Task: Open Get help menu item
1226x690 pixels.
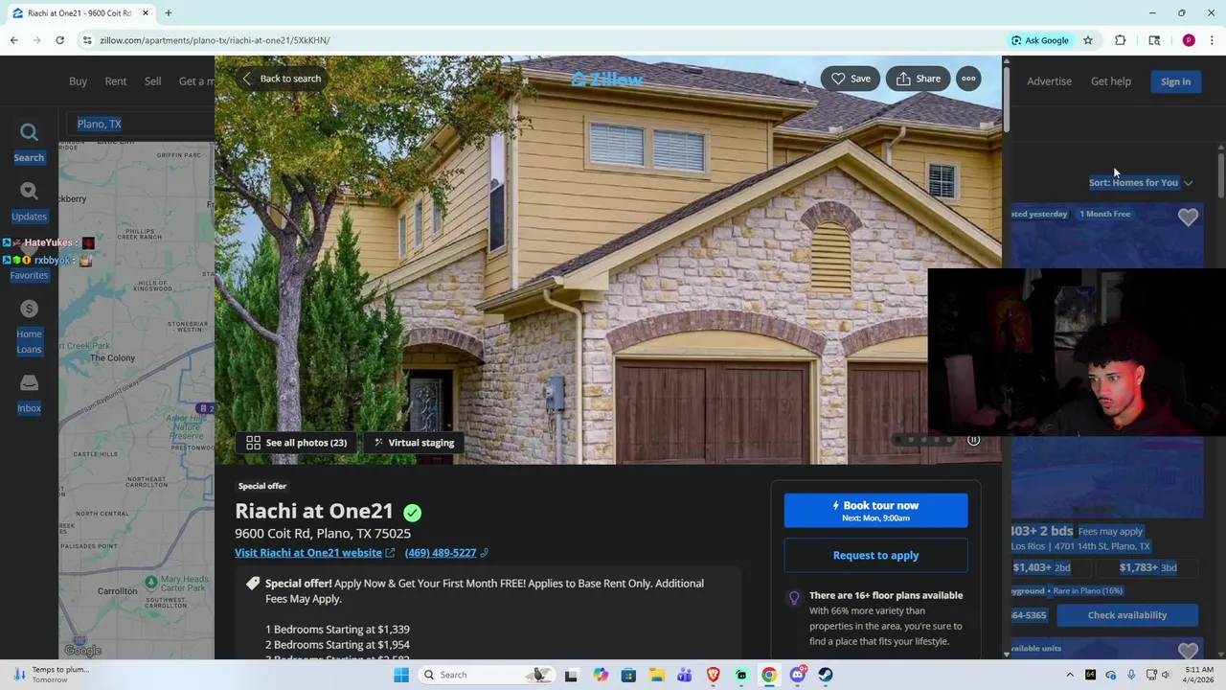Action: pos(1111,81)
